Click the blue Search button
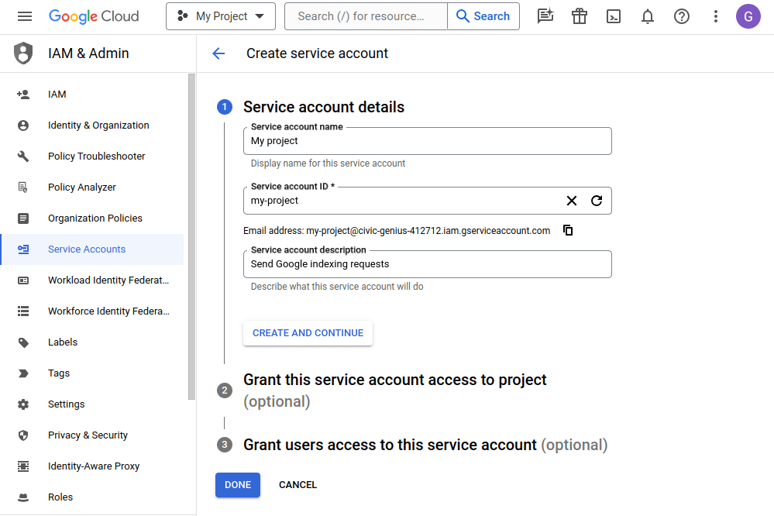774x516 pixels. 483,16
